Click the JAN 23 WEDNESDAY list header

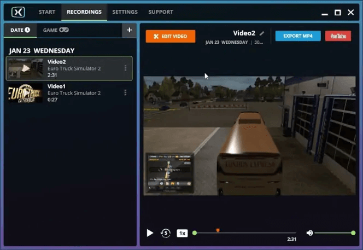(x=42, y=50)
